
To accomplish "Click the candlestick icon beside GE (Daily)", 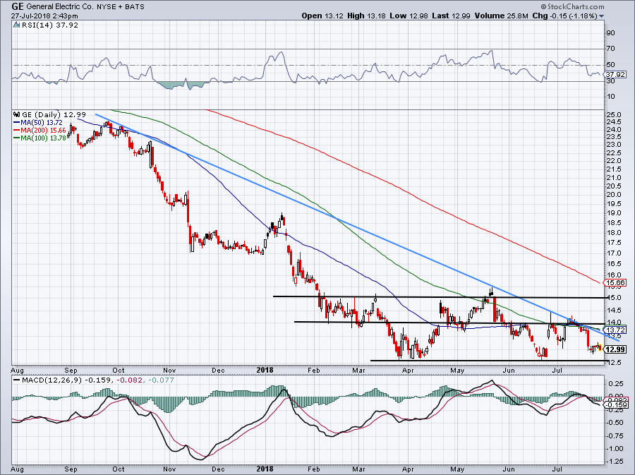I will pos(17,114).
